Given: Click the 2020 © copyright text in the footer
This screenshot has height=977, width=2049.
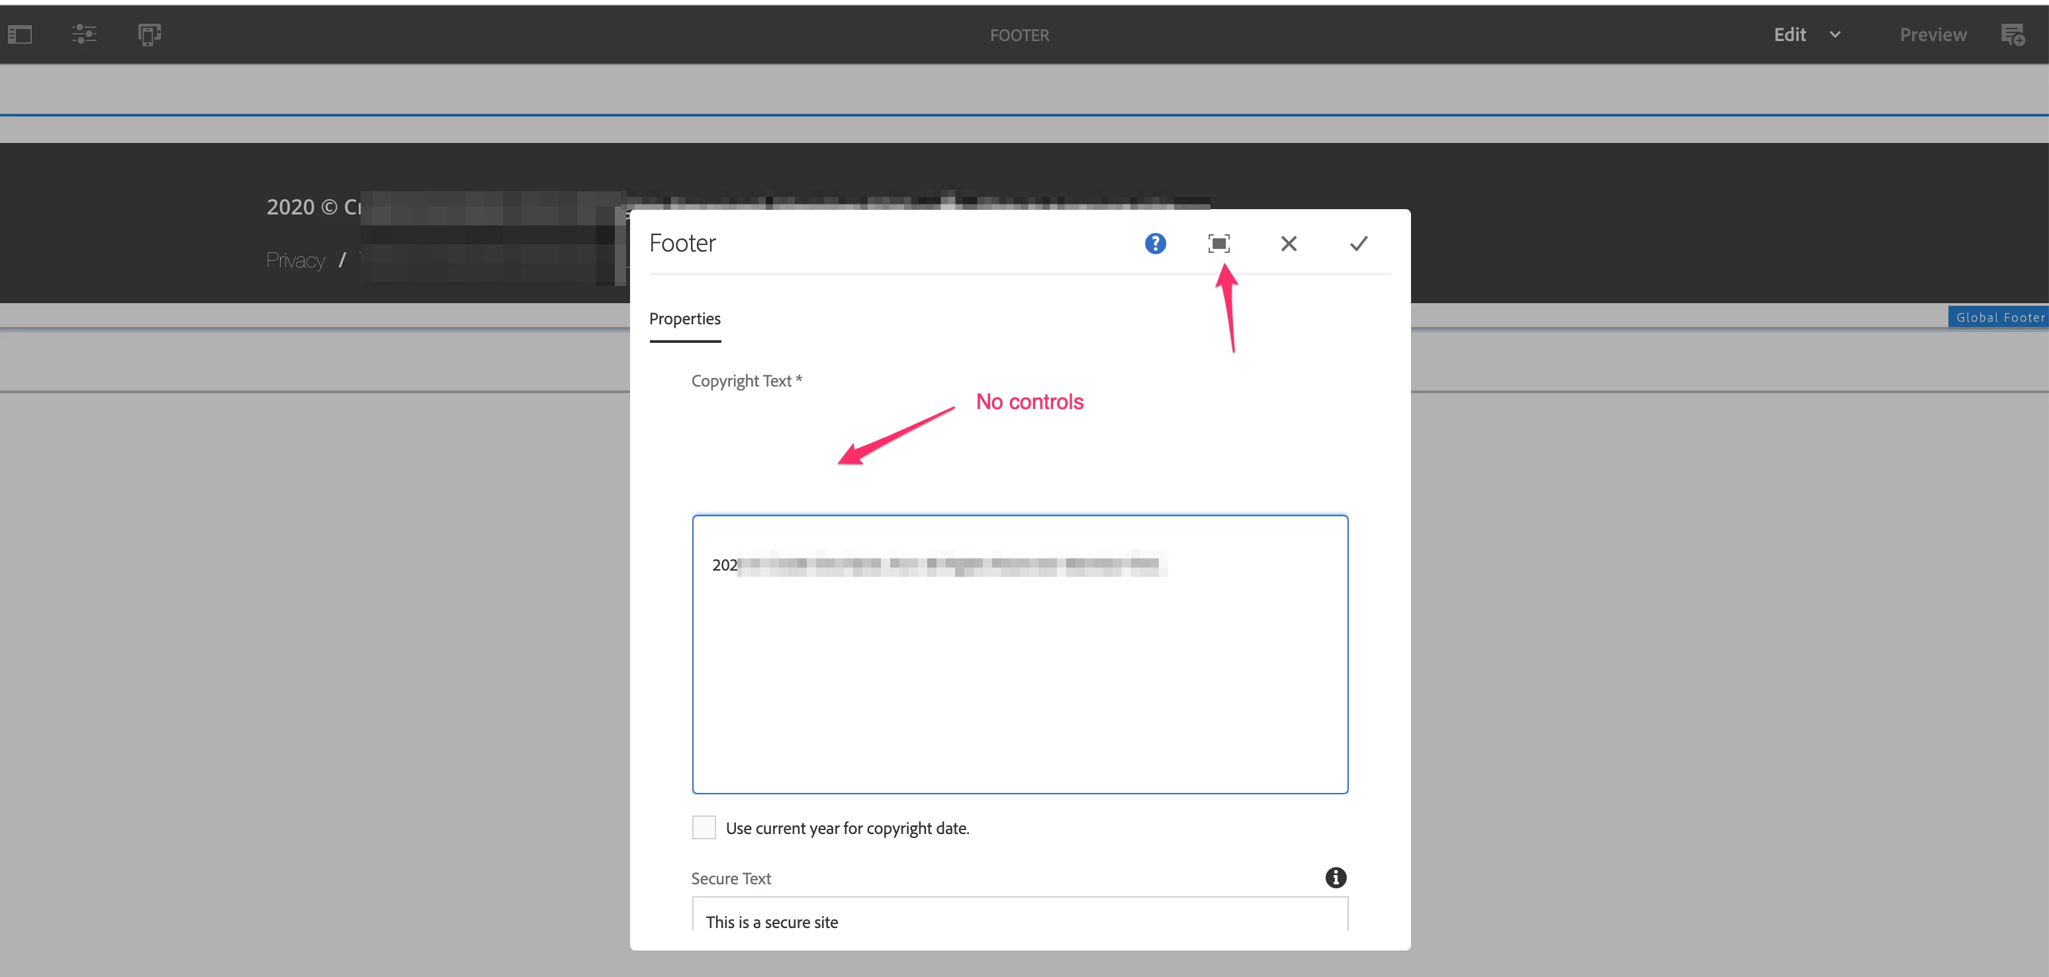Looking at the screenshot, I should click(312, 208).
